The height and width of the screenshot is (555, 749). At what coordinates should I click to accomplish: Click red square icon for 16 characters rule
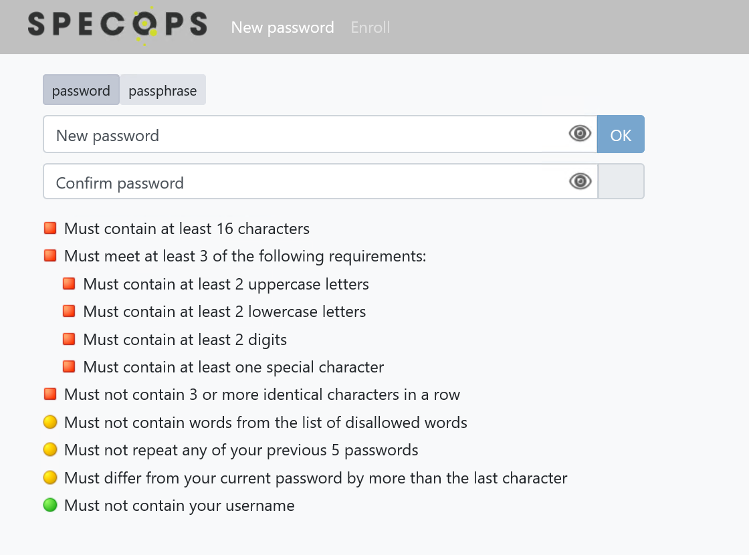tap(50, 228)
